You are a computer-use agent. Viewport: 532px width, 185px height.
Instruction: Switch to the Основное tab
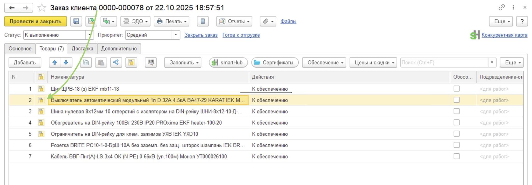(x=20, y=48)
